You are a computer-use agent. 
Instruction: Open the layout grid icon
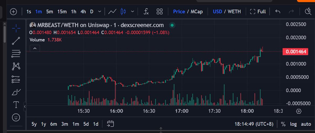point(160,12)
